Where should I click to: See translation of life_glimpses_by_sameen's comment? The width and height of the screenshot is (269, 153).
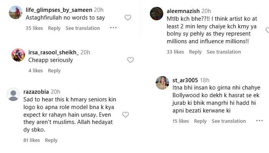pos(83,28)
